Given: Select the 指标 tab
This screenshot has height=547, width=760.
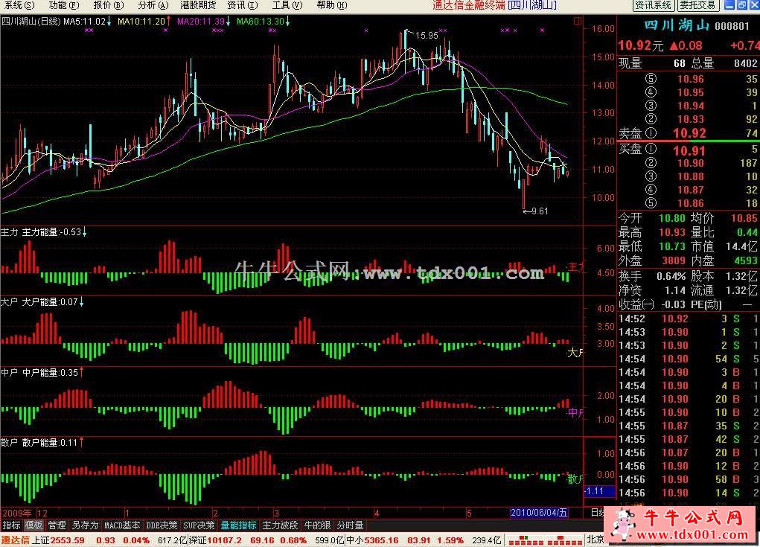Looking at the screenshot, I should point(12,525).
